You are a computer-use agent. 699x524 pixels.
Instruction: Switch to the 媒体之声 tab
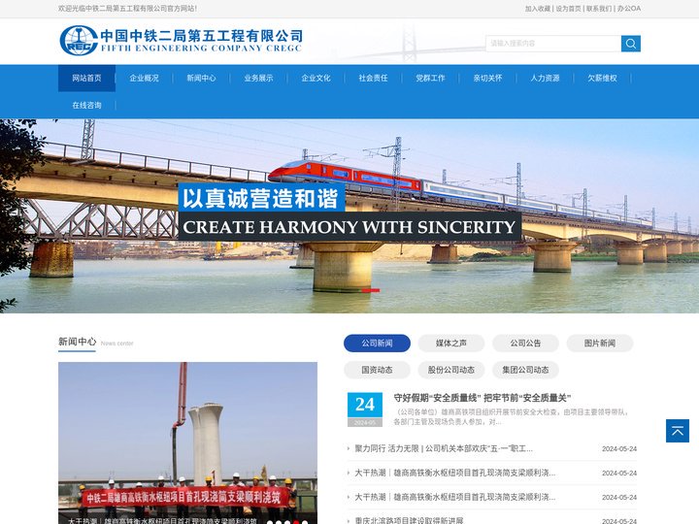pyautogui.click(x=451, y=344)
